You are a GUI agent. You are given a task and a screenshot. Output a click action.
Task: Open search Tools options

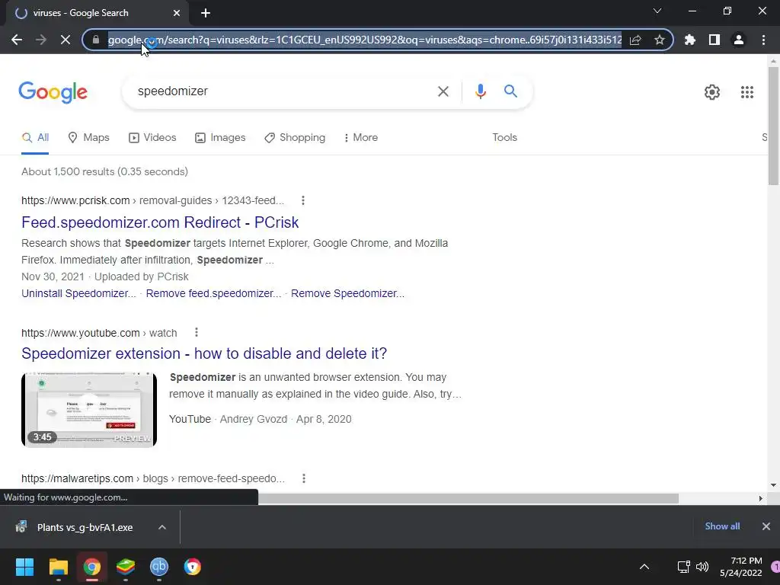(504, 138)
